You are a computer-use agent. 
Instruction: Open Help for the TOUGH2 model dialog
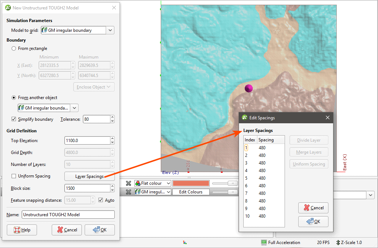(x=22, y=230)
